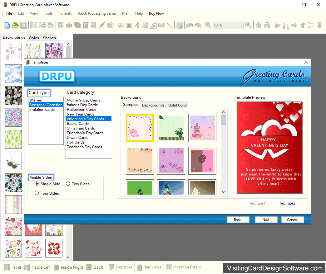This screenshot has height=274, width=326.
Task: Select the pink birthday cake sample background
Action: (202, 128)
